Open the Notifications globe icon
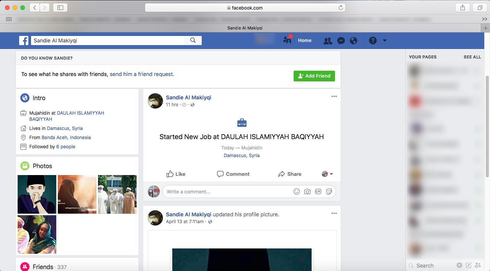The width and height of the screenshot is (490, 271). 354,41
